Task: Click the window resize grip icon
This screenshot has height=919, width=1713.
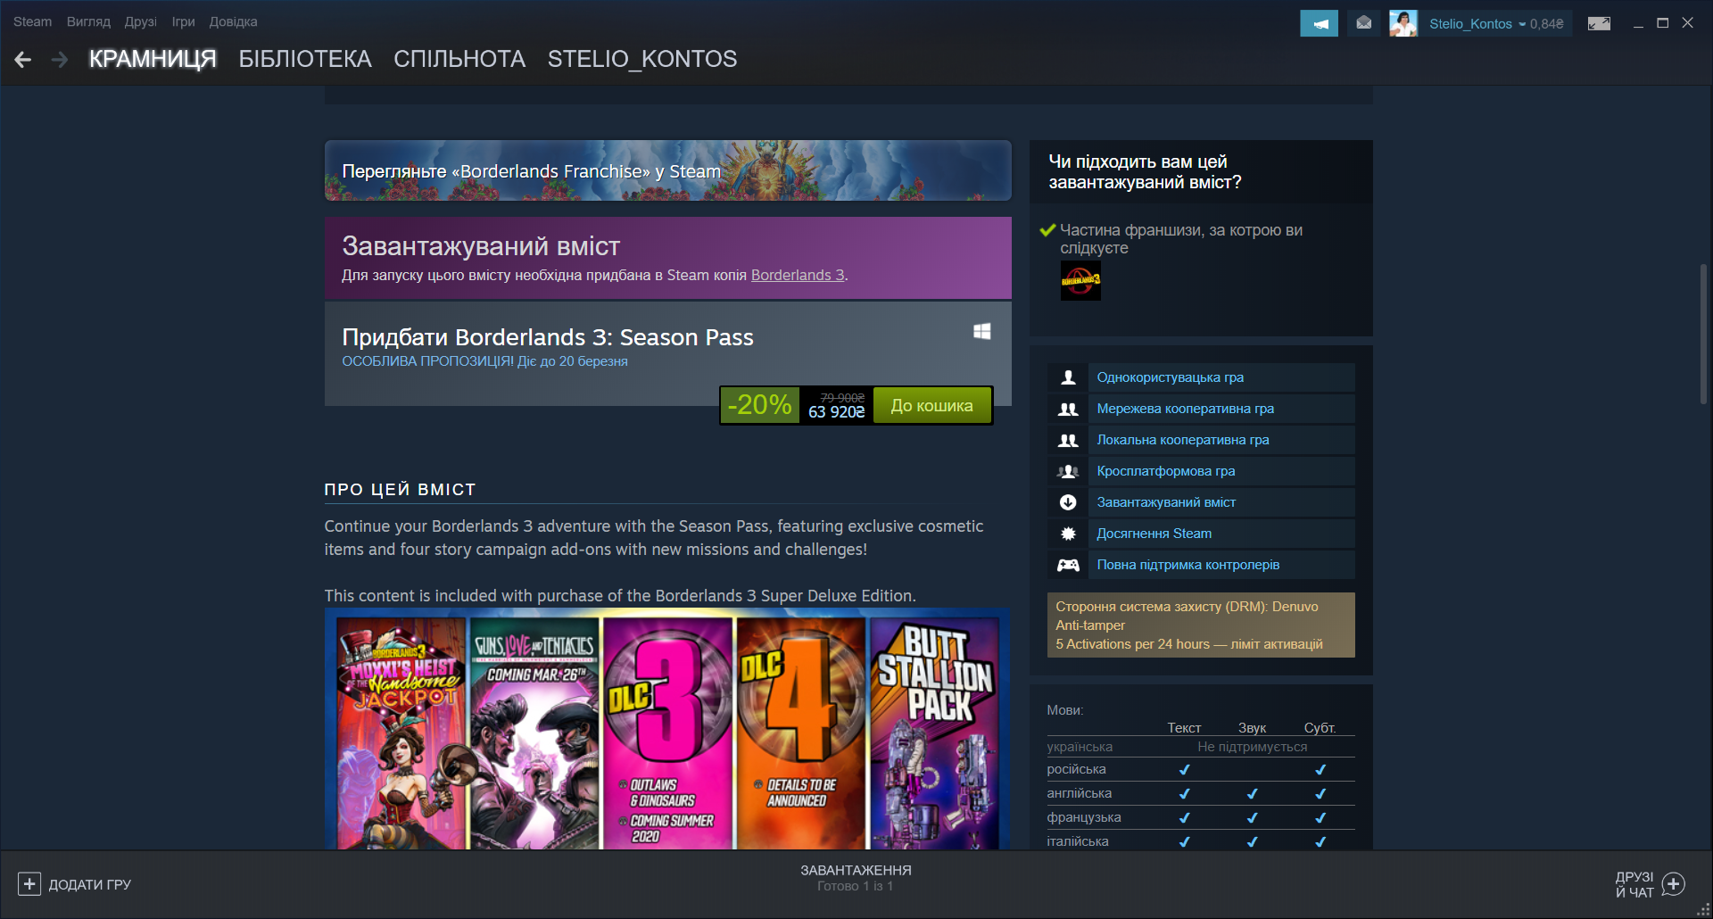Action: point(1703,909)
